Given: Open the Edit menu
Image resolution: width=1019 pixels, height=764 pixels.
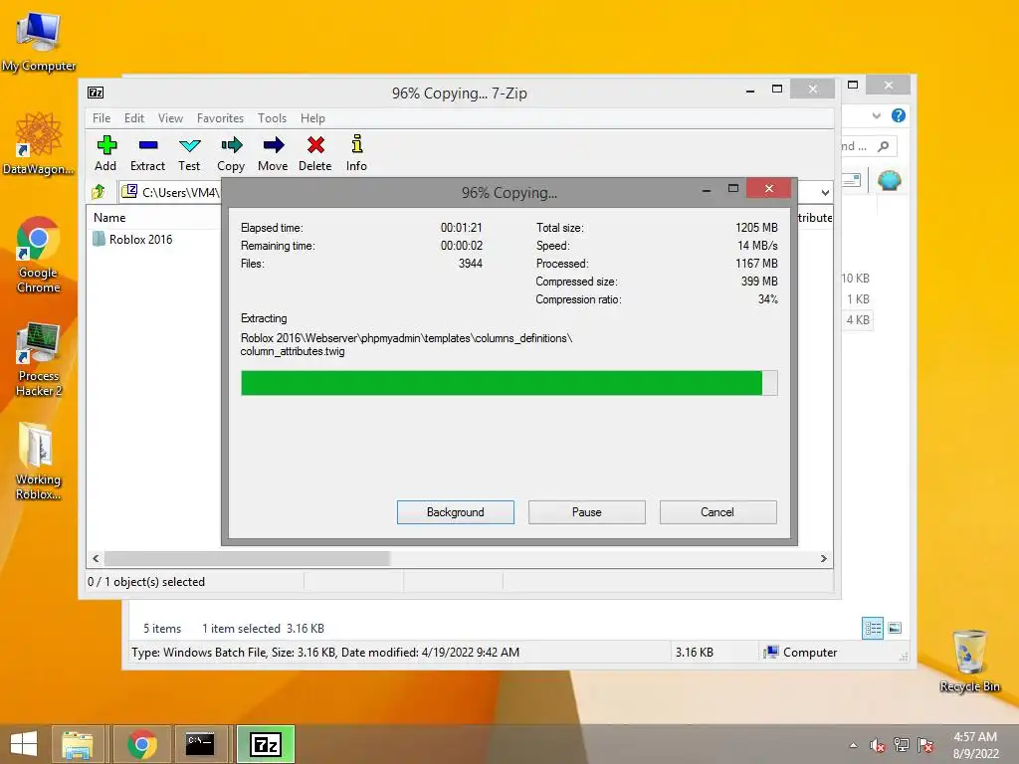Looking at the screenshot, I should 134,118.
